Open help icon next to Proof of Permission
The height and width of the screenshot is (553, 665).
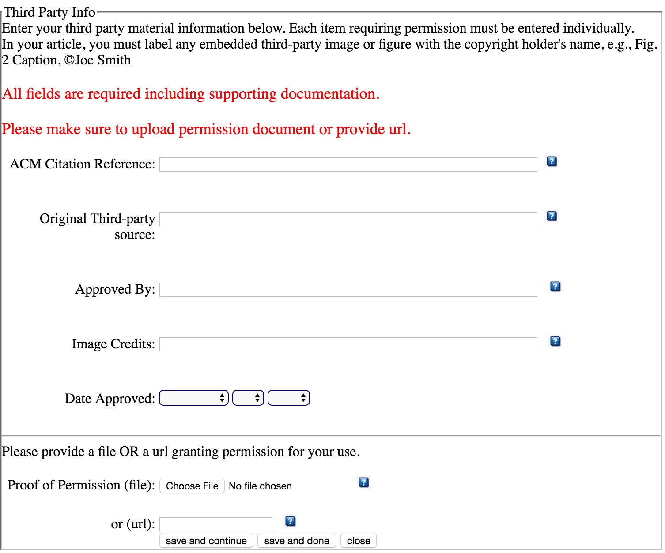click(x=363, y=483)
